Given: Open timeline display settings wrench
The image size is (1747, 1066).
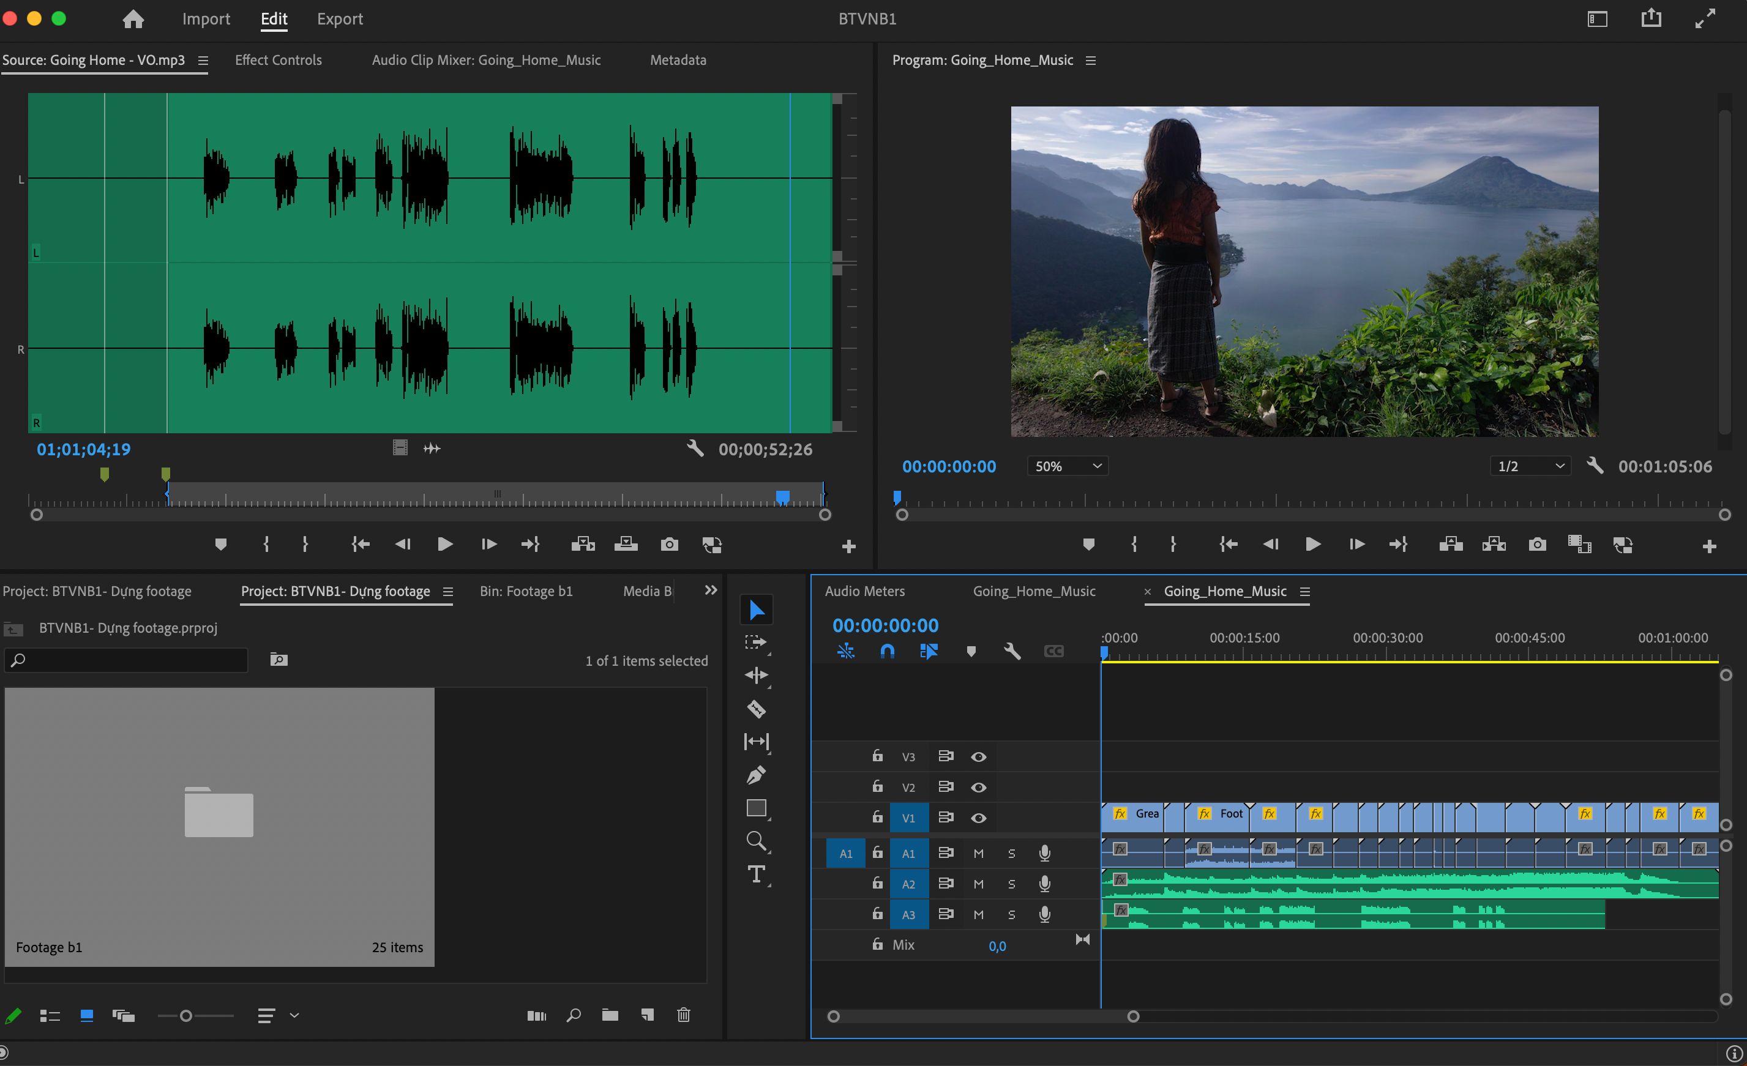Looking at the screenshot, I should (1012, 650).
